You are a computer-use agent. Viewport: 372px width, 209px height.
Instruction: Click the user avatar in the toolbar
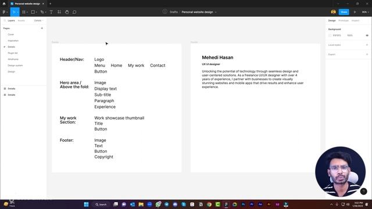point(333,12)
